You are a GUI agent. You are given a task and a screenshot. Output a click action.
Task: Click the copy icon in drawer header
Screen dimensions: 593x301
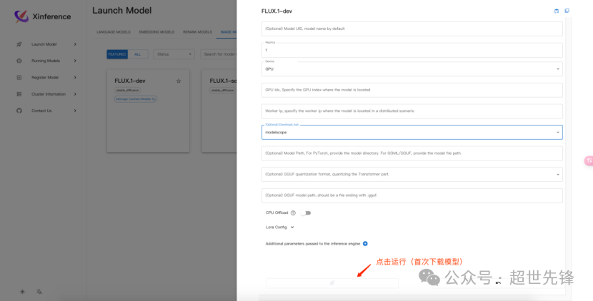pyautogui.click(x=567, y=11)
